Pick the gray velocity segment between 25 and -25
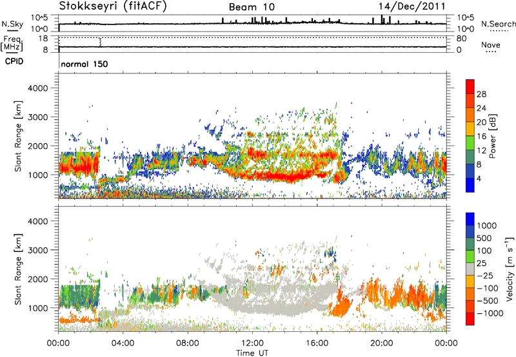Image resolution: width=516 pixels, height=357 pixels. coord(470,269)
